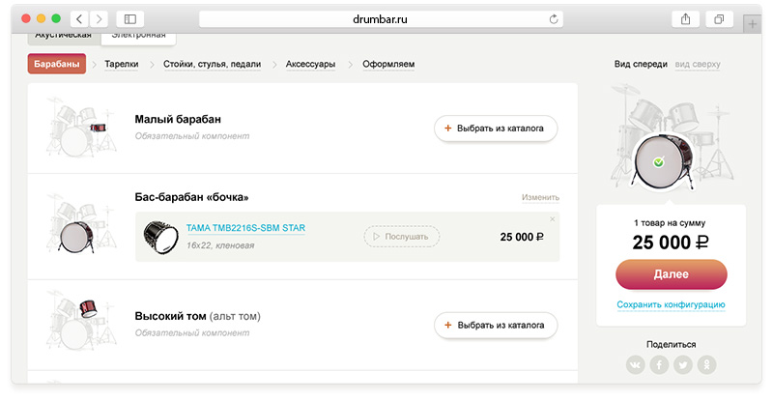Screen dimensions: 773x401
Task: Choose snare drum from catalog
Action: (496, 128)
